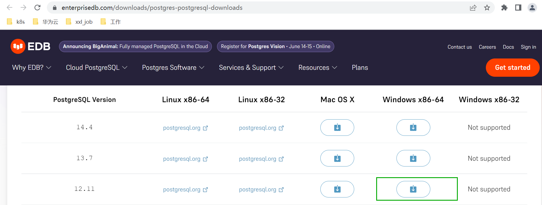
Task: Download PostgreSQL 13.7 for Mac OS X
Action: click(x=337, y=158)
